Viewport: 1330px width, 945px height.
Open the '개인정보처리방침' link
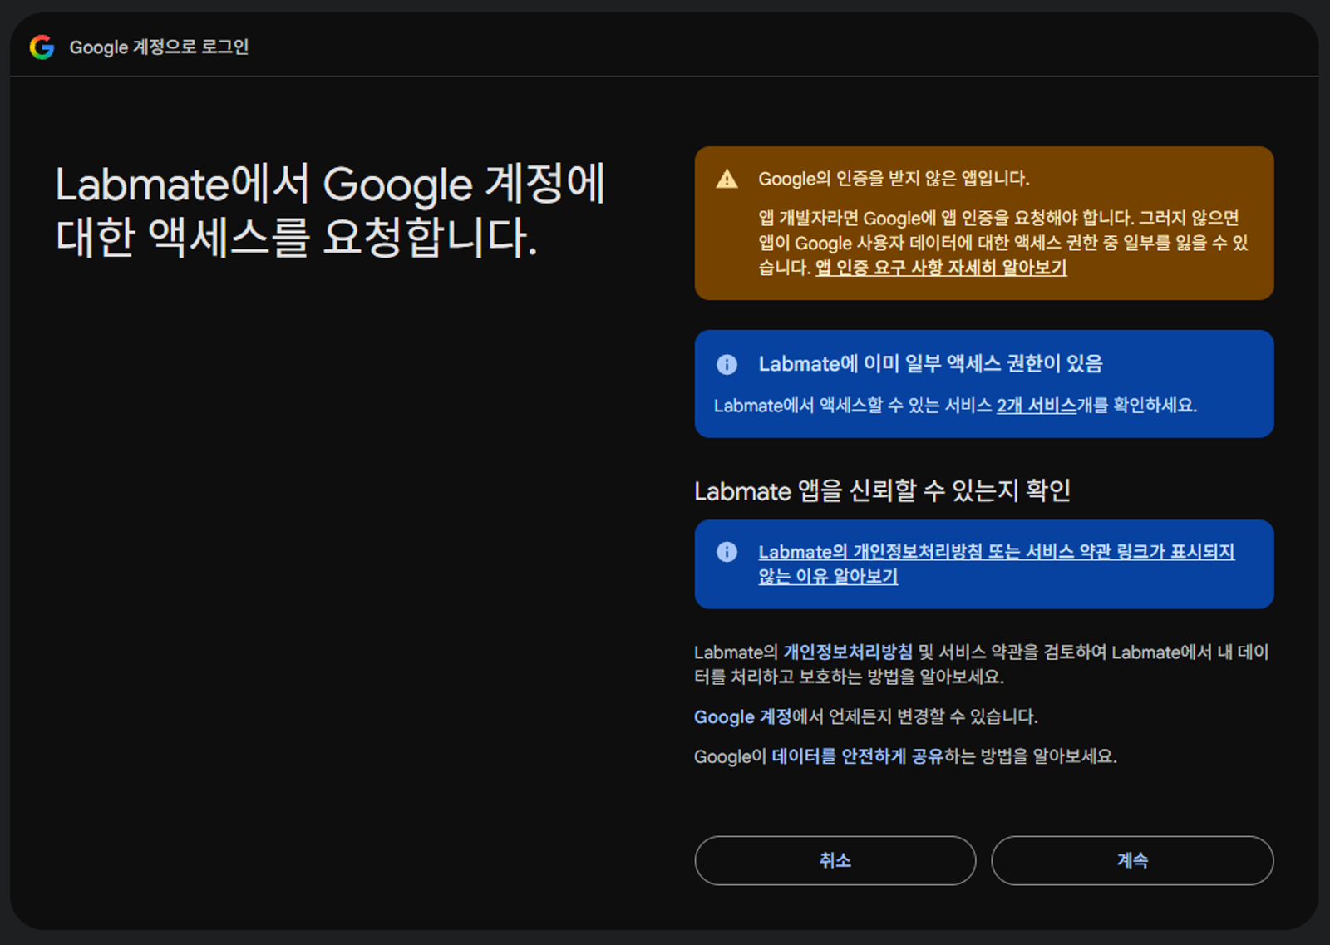848,652
